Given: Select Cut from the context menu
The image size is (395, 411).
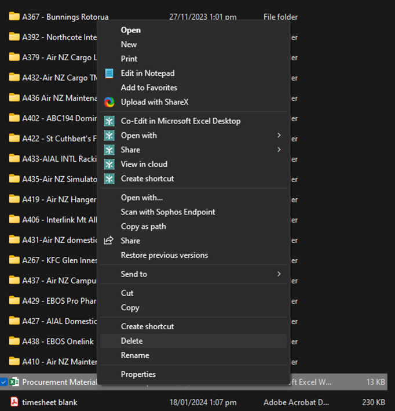Looking at the screenshot, I should click(x=193, y=293).
